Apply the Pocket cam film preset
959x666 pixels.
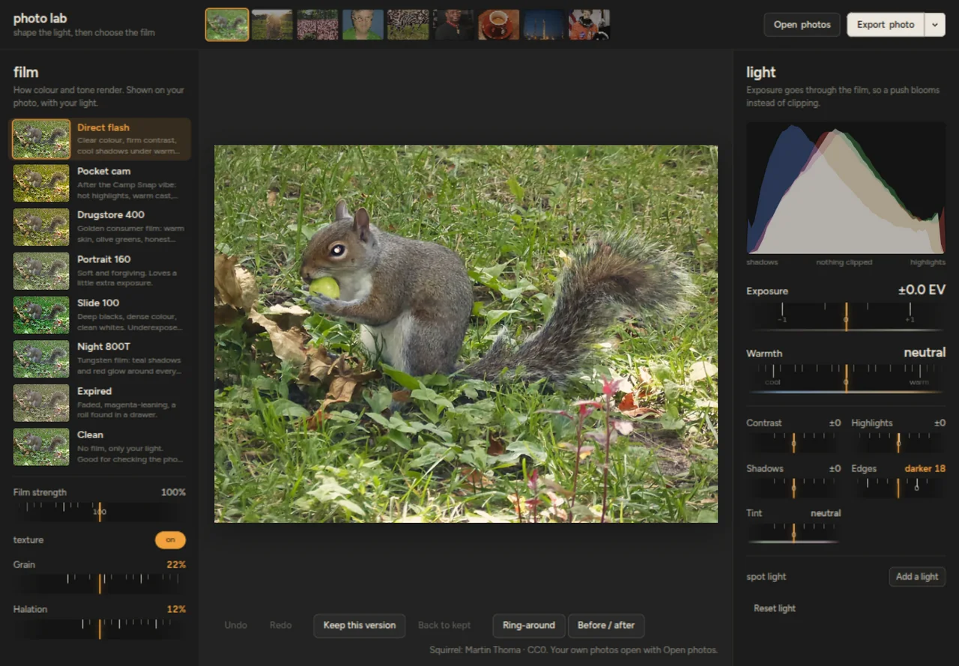[x=100, y=184]
